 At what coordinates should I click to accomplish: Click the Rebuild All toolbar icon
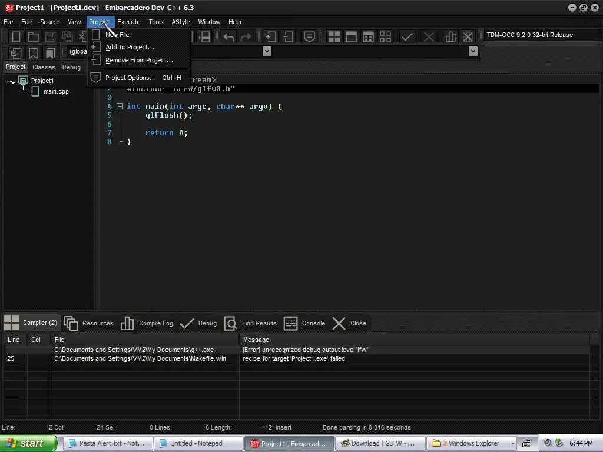[385, 37]
